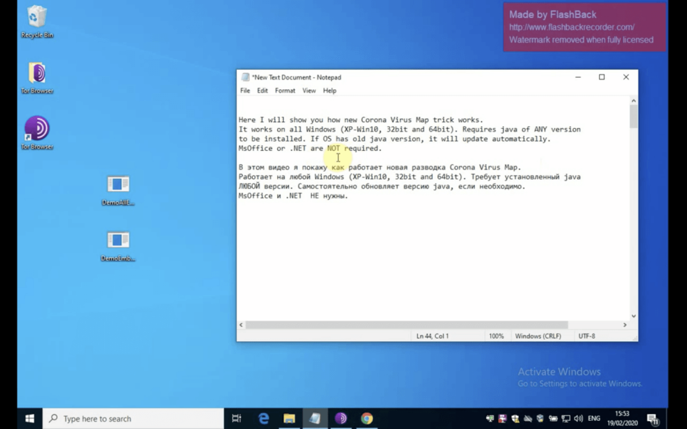Screen dimensions: 687x429
Task: Open the volume control in the system tray
Action: [x=578, y=418]
